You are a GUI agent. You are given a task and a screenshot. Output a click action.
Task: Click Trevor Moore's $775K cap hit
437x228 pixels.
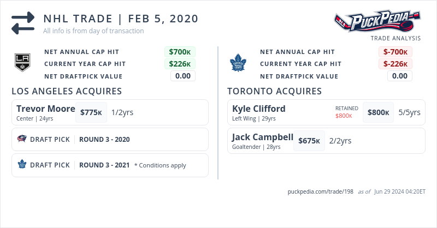pyautogui.click(x=91, y=112)
